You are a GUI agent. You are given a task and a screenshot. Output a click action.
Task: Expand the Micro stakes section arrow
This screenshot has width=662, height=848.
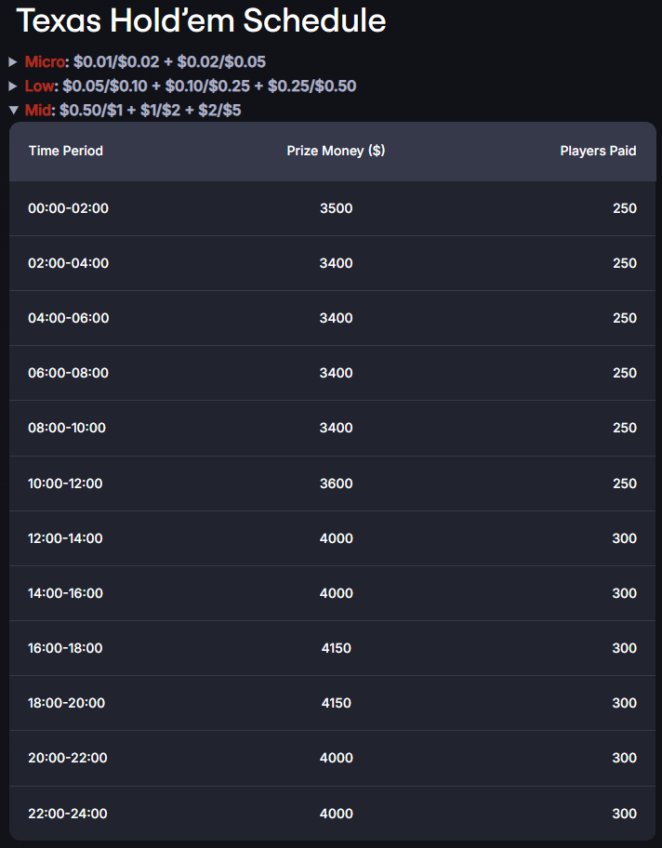click(x=13, y=62)
